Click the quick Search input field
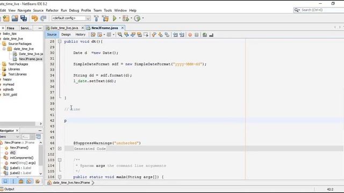Viewport: 344px width, 193px height. pos(322,10)
